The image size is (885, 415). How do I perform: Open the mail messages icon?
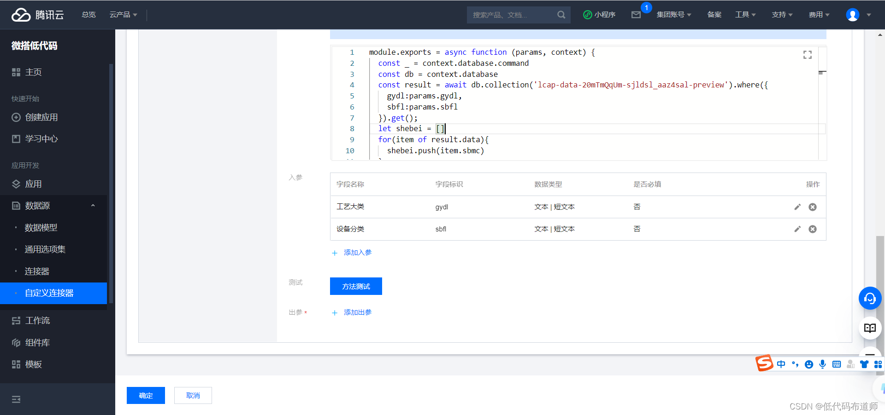tap(636, 15)
